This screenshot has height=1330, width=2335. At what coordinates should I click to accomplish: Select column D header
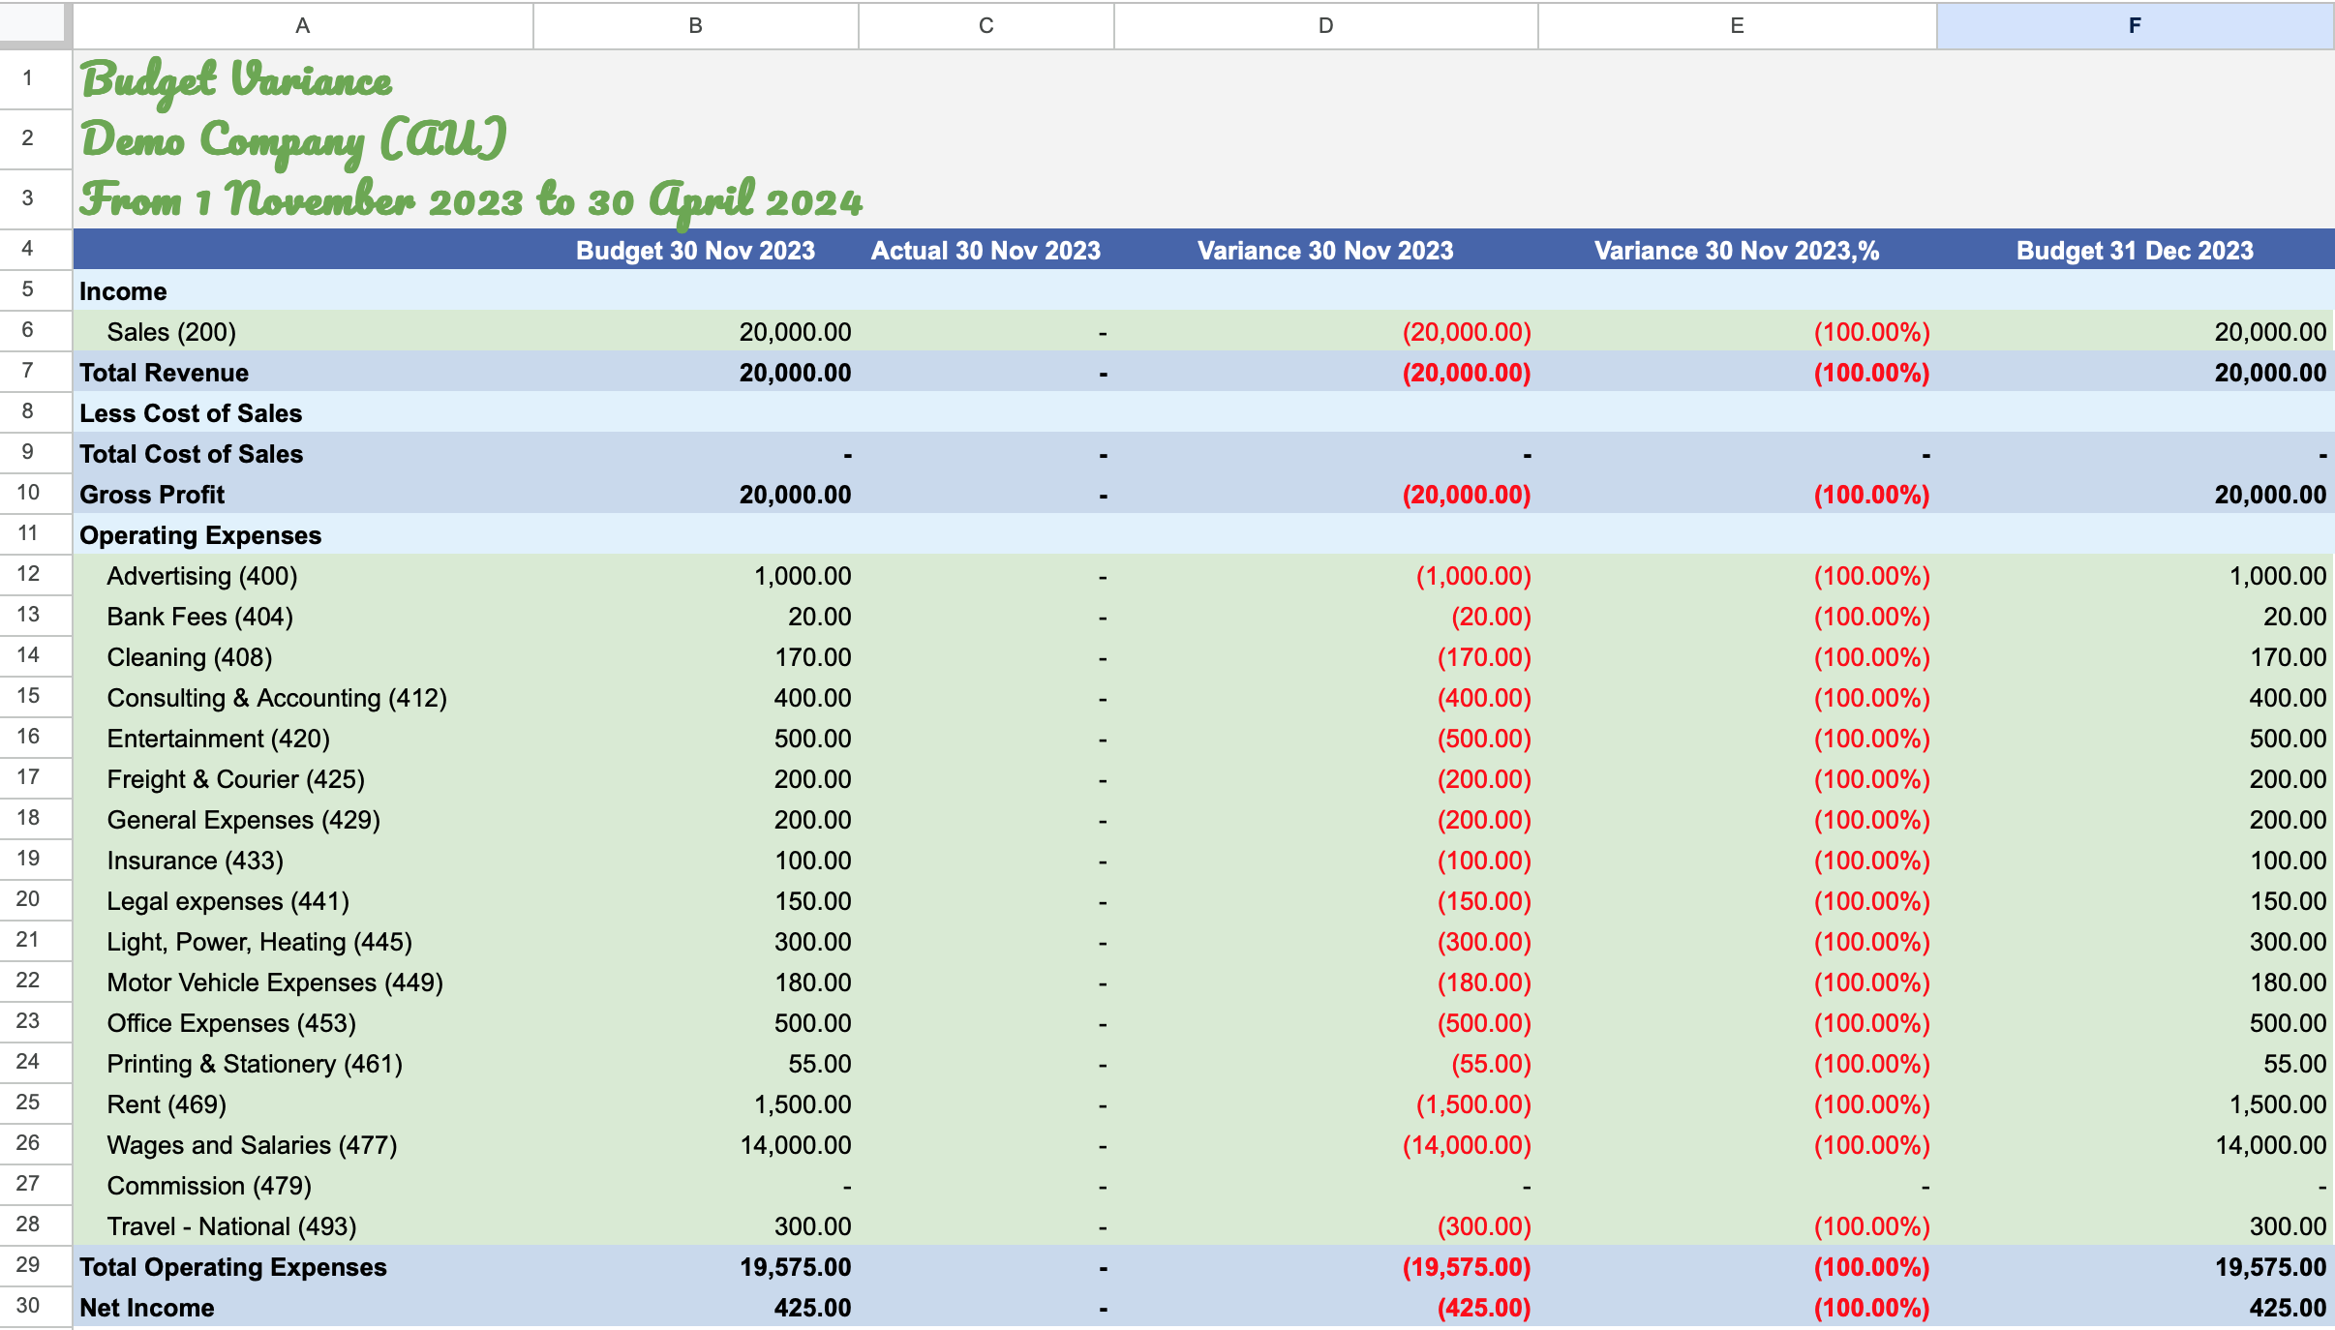pyautogui.click(x=1325, y=26)
